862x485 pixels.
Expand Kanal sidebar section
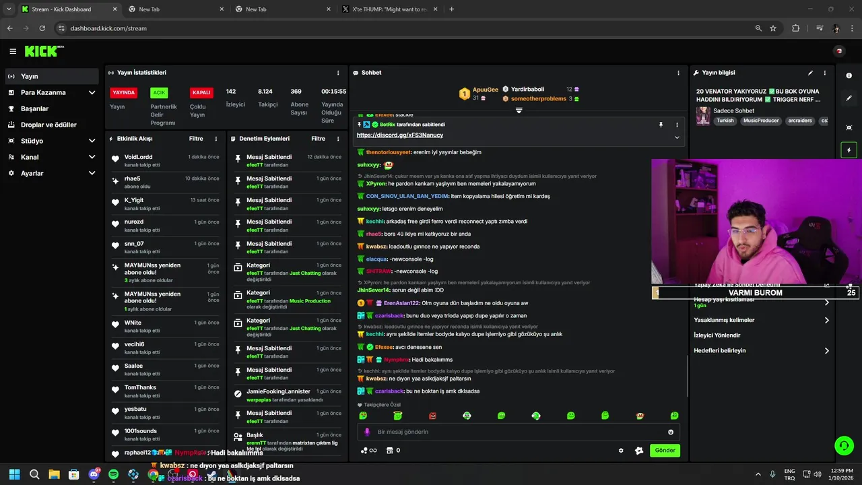[92, 157]
